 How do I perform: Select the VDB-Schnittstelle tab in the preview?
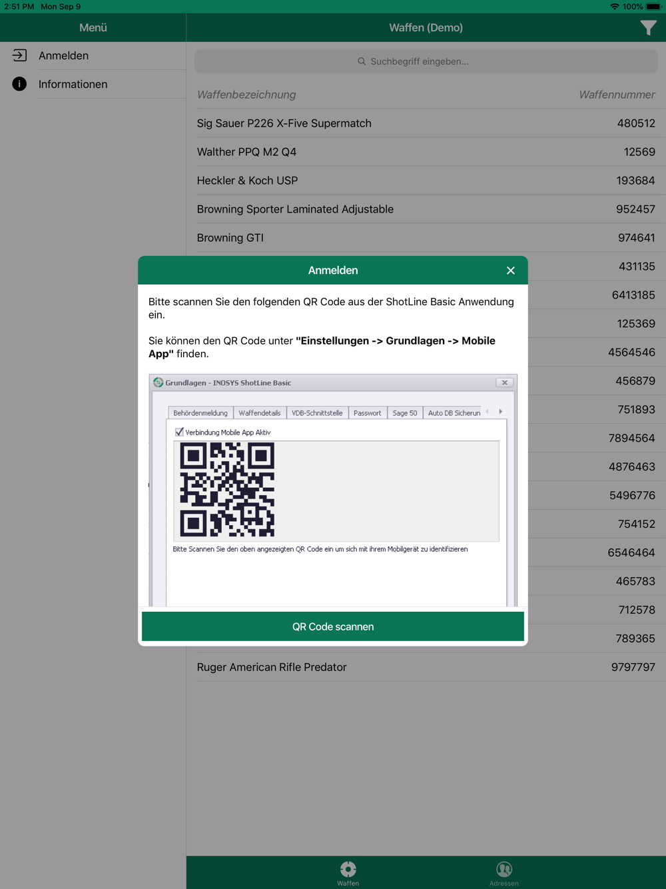[x=317, y=413]
